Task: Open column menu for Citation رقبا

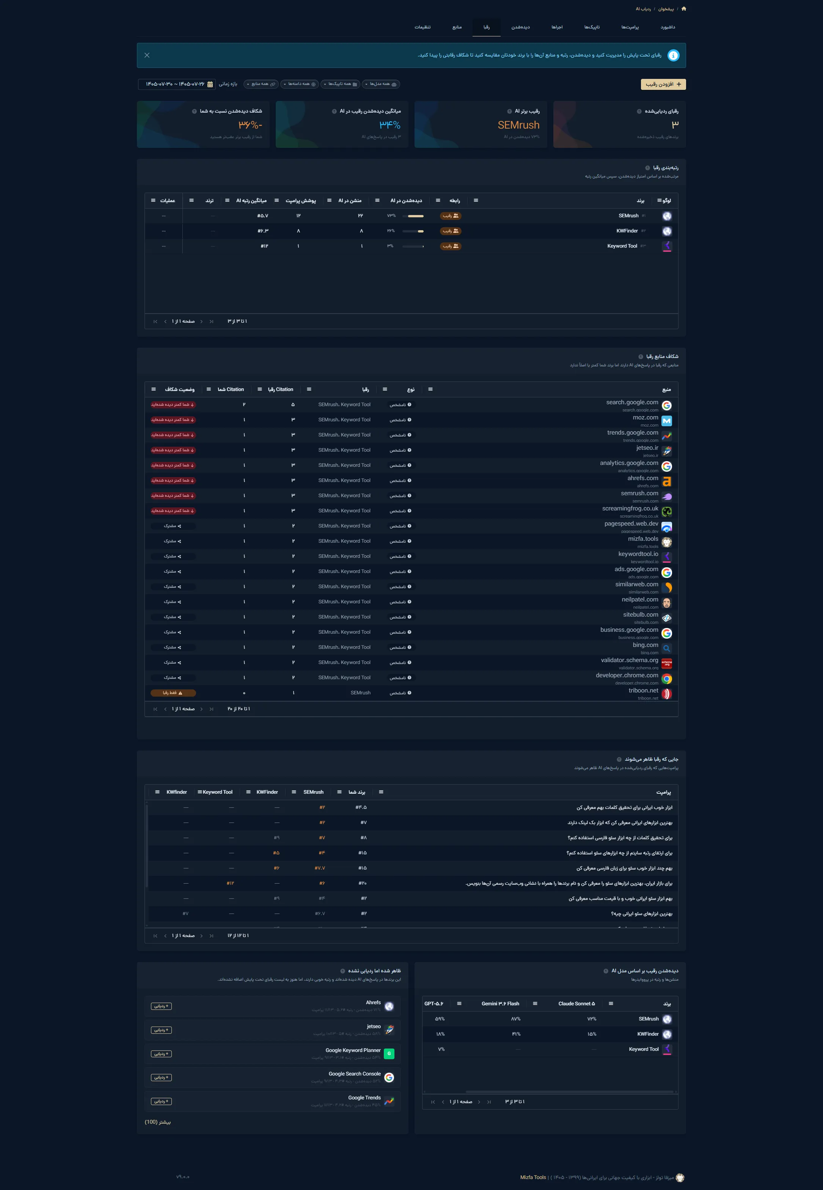Action: click(259, 389)
